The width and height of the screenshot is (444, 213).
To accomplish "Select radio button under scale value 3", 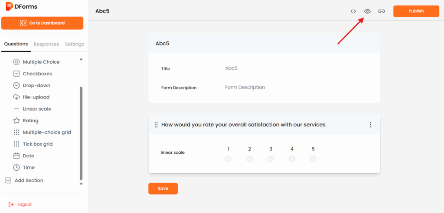I will (271, 159).
